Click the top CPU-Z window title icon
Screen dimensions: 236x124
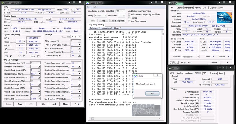click(170, 2)
